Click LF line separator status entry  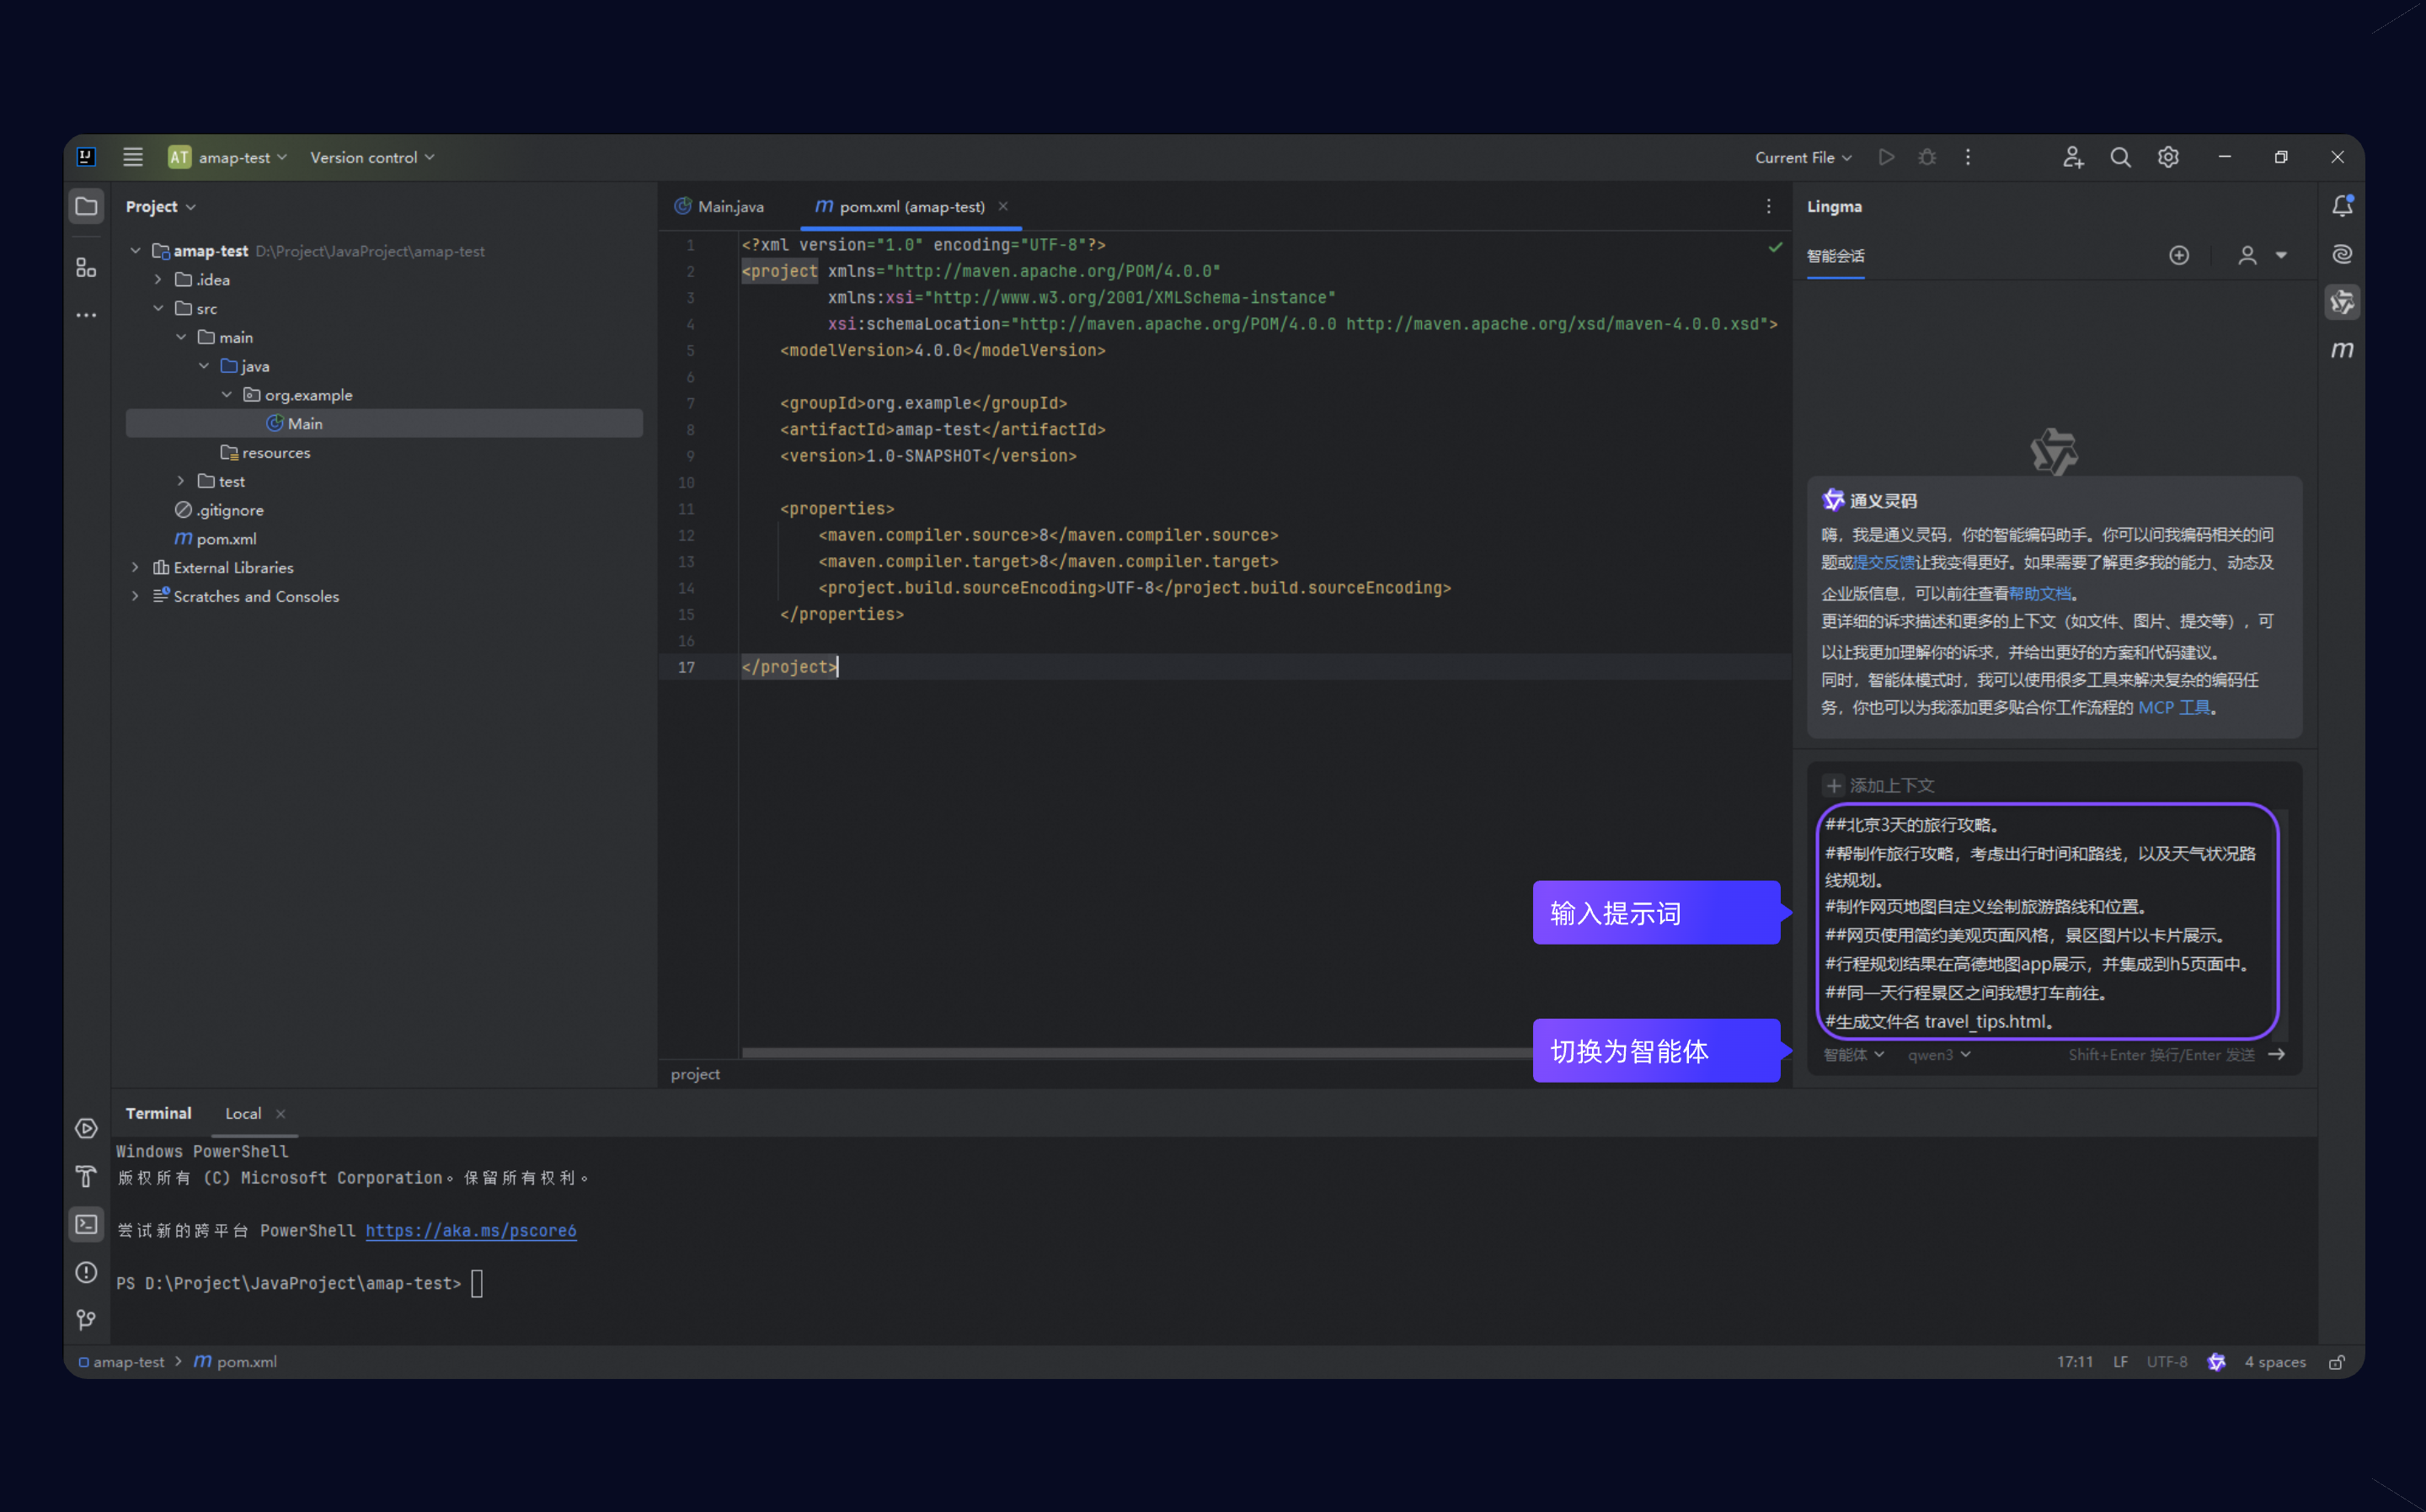pos(2120,1362)
